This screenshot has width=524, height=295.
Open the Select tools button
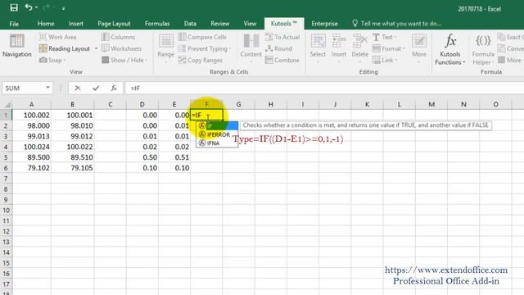tap(318, 48)
